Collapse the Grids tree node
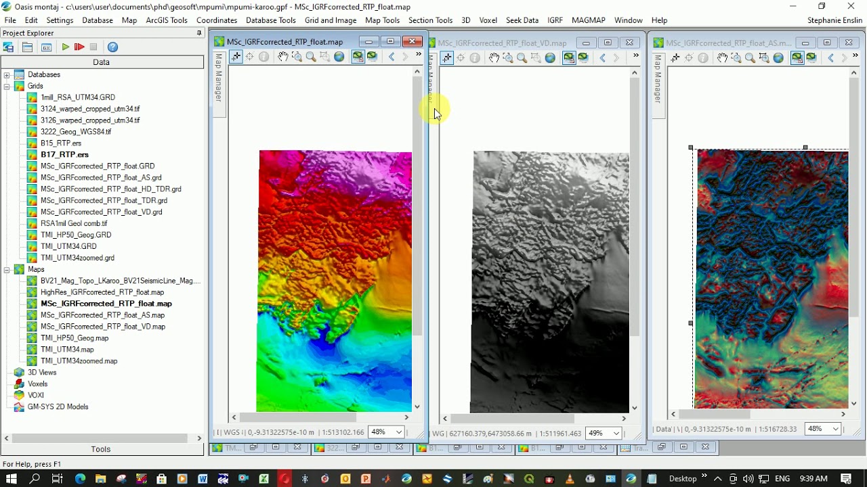The height and width of the screenshot is (487, 867). [x=7, y=86]
